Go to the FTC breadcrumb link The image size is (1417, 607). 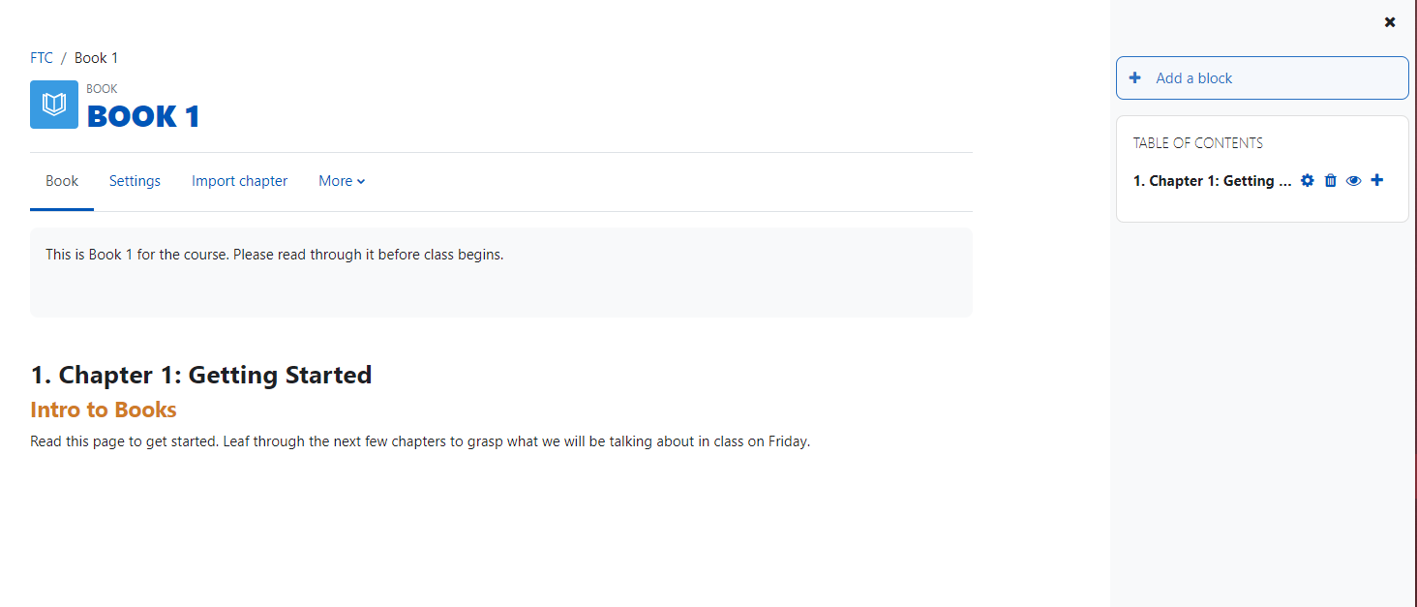(x=42, y=58)
